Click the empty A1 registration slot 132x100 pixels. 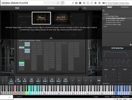point(72,80)
